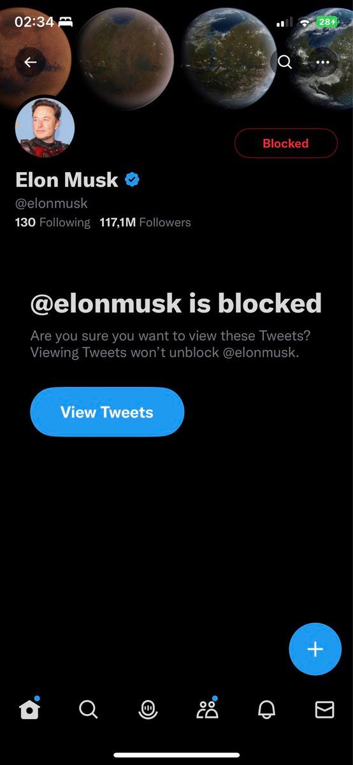Screen dimensions: 353x765
Task: Tap the View Tweets button
Action: click(107, 412)
